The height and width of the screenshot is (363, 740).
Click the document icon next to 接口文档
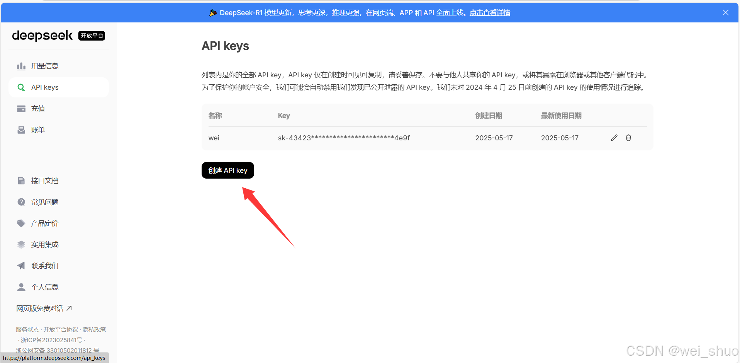tap(21, 181)
